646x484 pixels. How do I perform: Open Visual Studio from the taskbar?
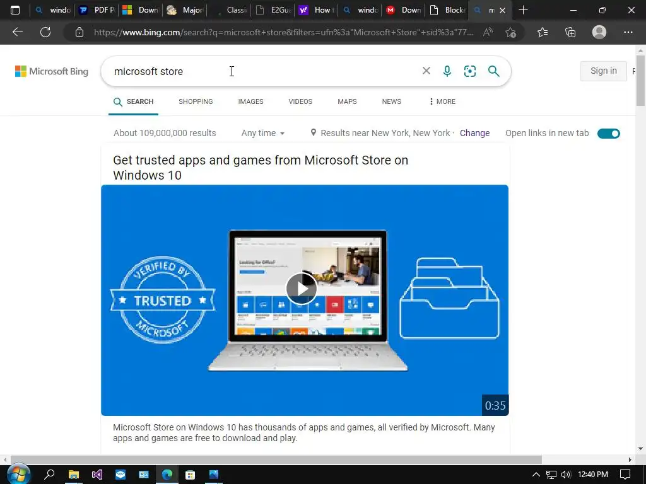(x=97, y=475)
